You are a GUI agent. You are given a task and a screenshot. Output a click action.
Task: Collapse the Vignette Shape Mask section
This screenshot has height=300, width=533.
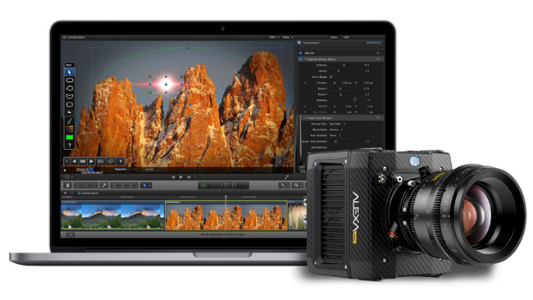[x=305, y=59]
